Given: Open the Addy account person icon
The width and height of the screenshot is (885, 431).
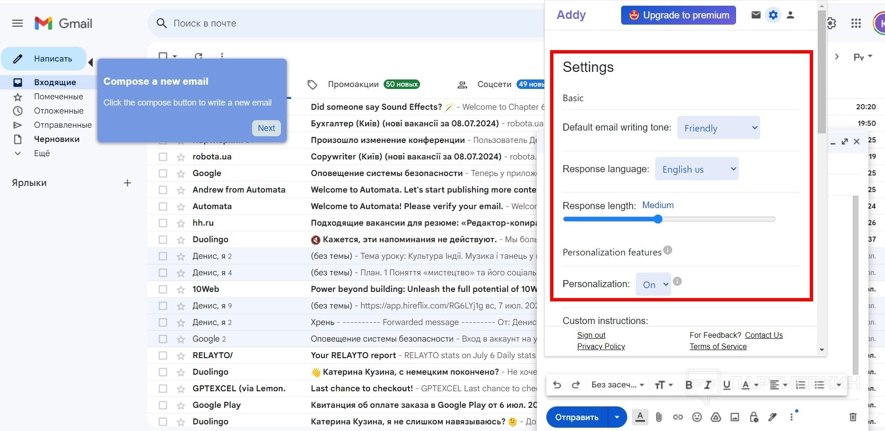Looking at the screenshot, I should point(790,15).
